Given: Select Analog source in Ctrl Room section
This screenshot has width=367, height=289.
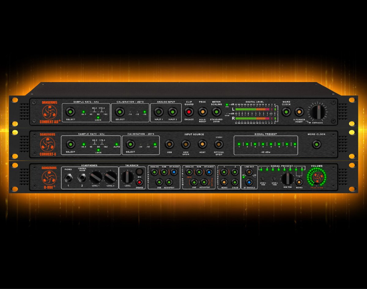Looking at the screenshot, I should pos(189,172).
